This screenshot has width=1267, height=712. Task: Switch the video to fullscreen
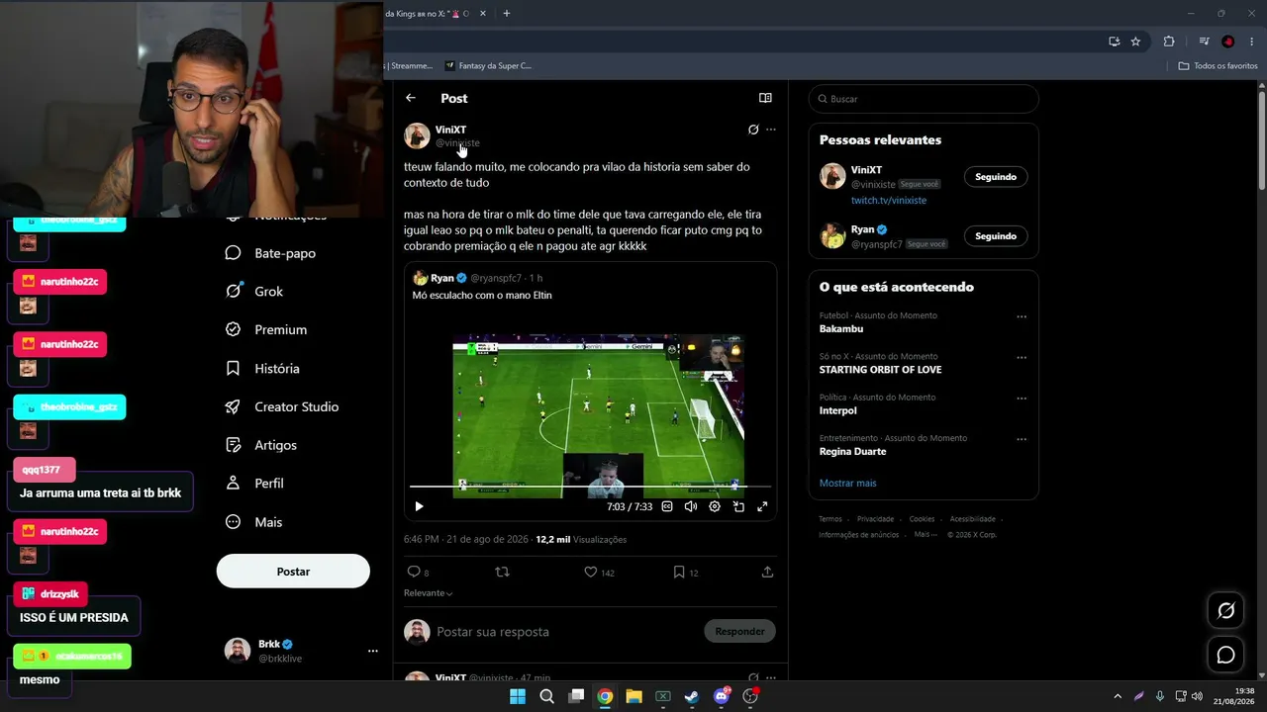762,506
